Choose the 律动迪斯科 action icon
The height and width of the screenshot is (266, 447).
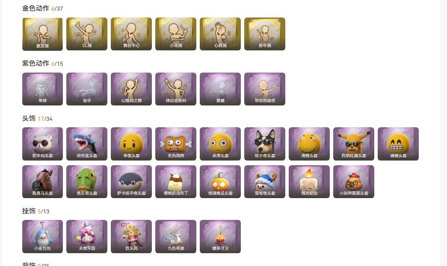(176, 89)
